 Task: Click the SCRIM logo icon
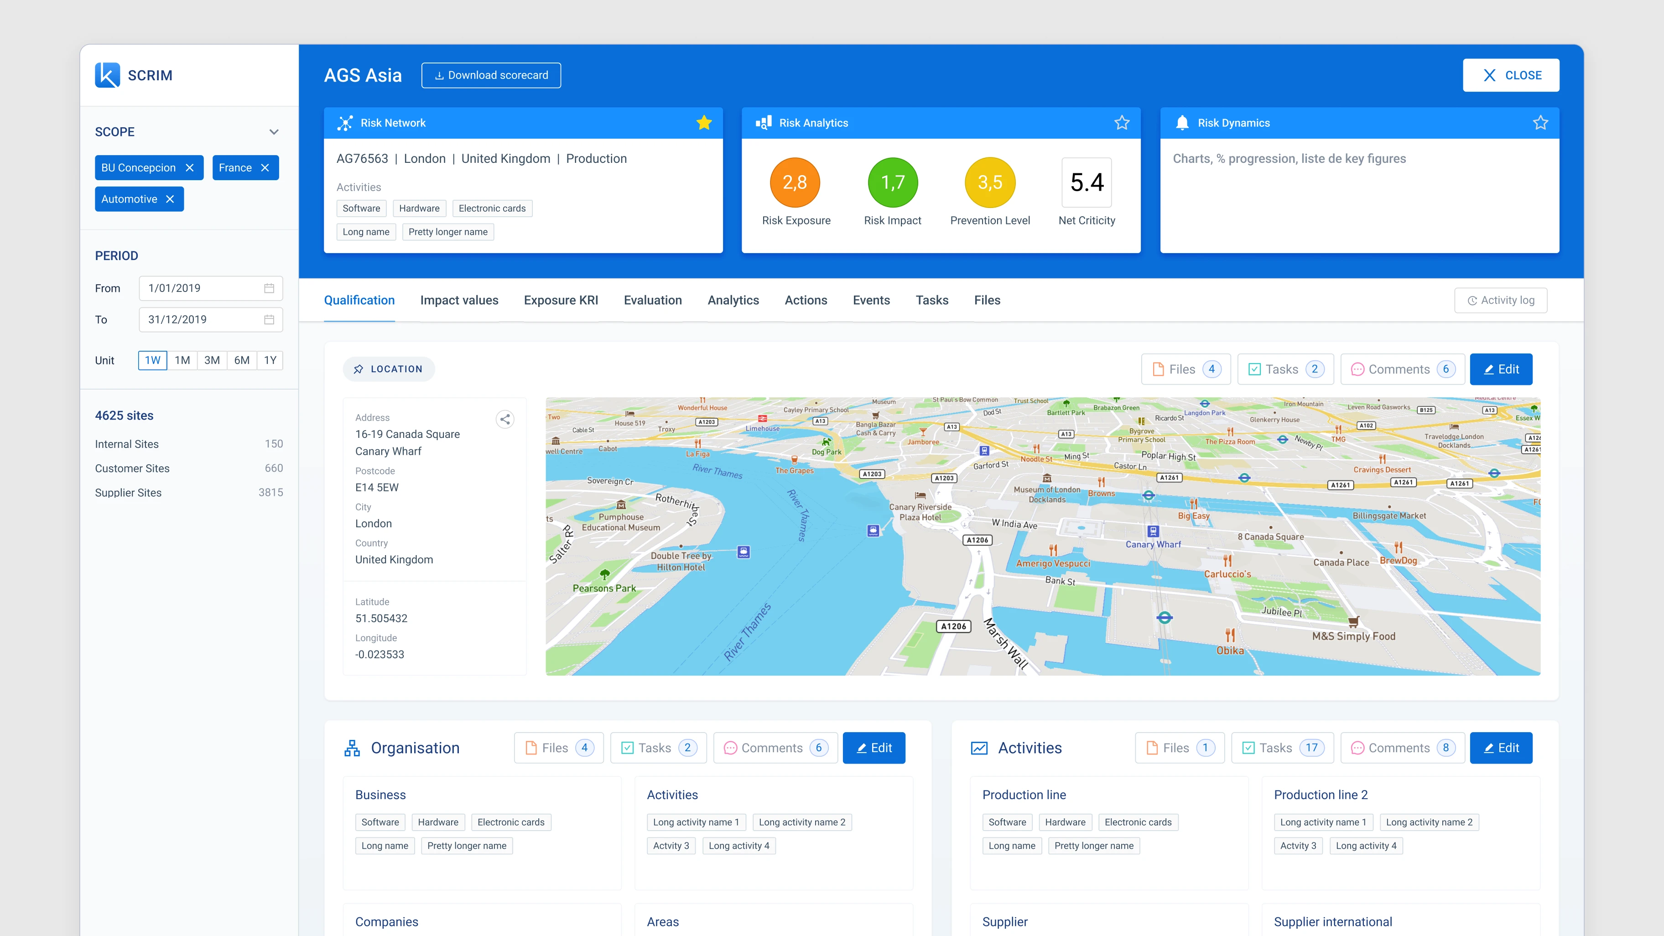pos(108,75)
